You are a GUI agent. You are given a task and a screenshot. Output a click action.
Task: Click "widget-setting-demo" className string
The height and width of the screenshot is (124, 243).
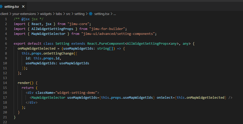(76, 93)
